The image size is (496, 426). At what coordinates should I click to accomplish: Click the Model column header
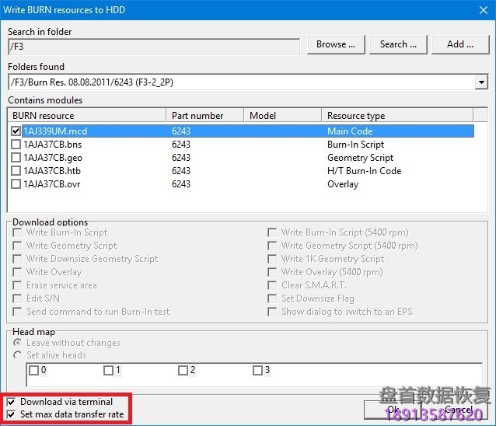tap(281, 116)
